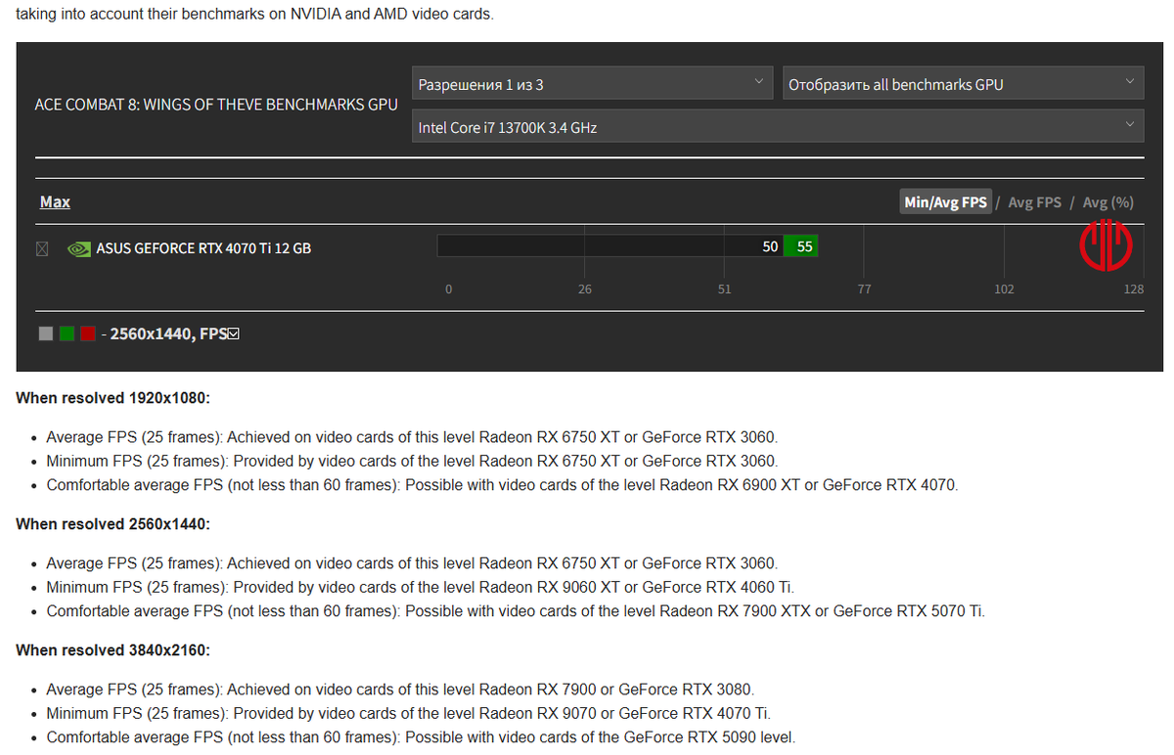The image size is (1174, 755).
Task: Click the axis value 128
Action: point(1133,289)
